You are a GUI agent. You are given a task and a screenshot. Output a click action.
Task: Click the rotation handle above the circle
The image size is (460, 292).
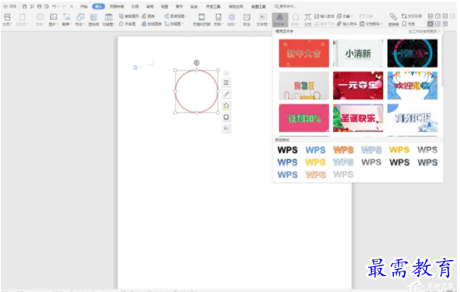pos(197,63)
